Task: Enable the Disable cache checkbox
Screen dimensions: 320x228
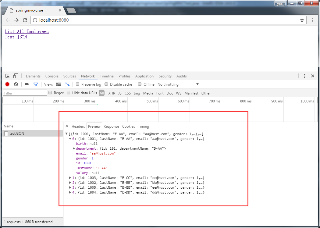Action: [x=106, y=84]
